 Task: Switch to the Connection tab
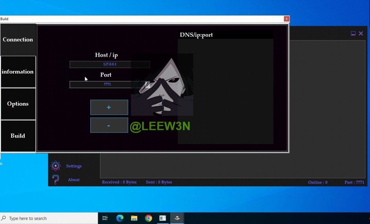click(x=18, y=40)
